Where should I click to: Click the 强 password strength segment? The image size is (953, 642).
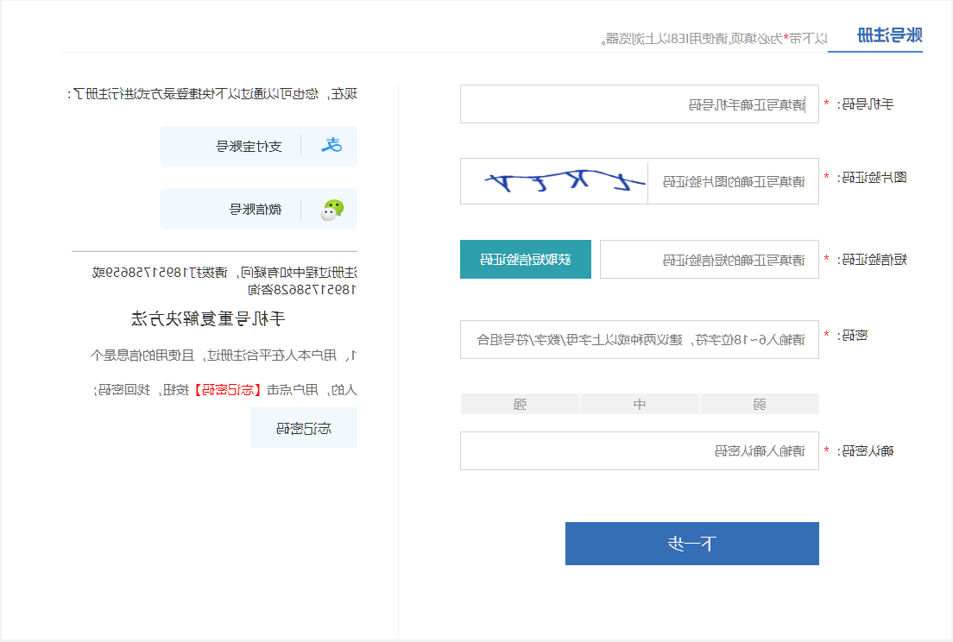click(520, 404)
